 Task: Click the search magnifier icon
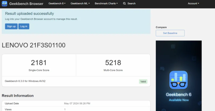click(x=124, y=3)
